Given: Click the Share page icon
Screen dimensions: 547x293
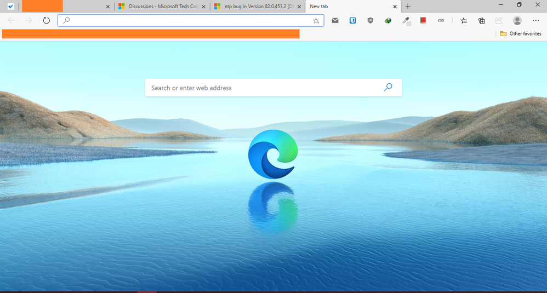Looking at the screenshot, I should pyautogui.click(x=499, y=21).
